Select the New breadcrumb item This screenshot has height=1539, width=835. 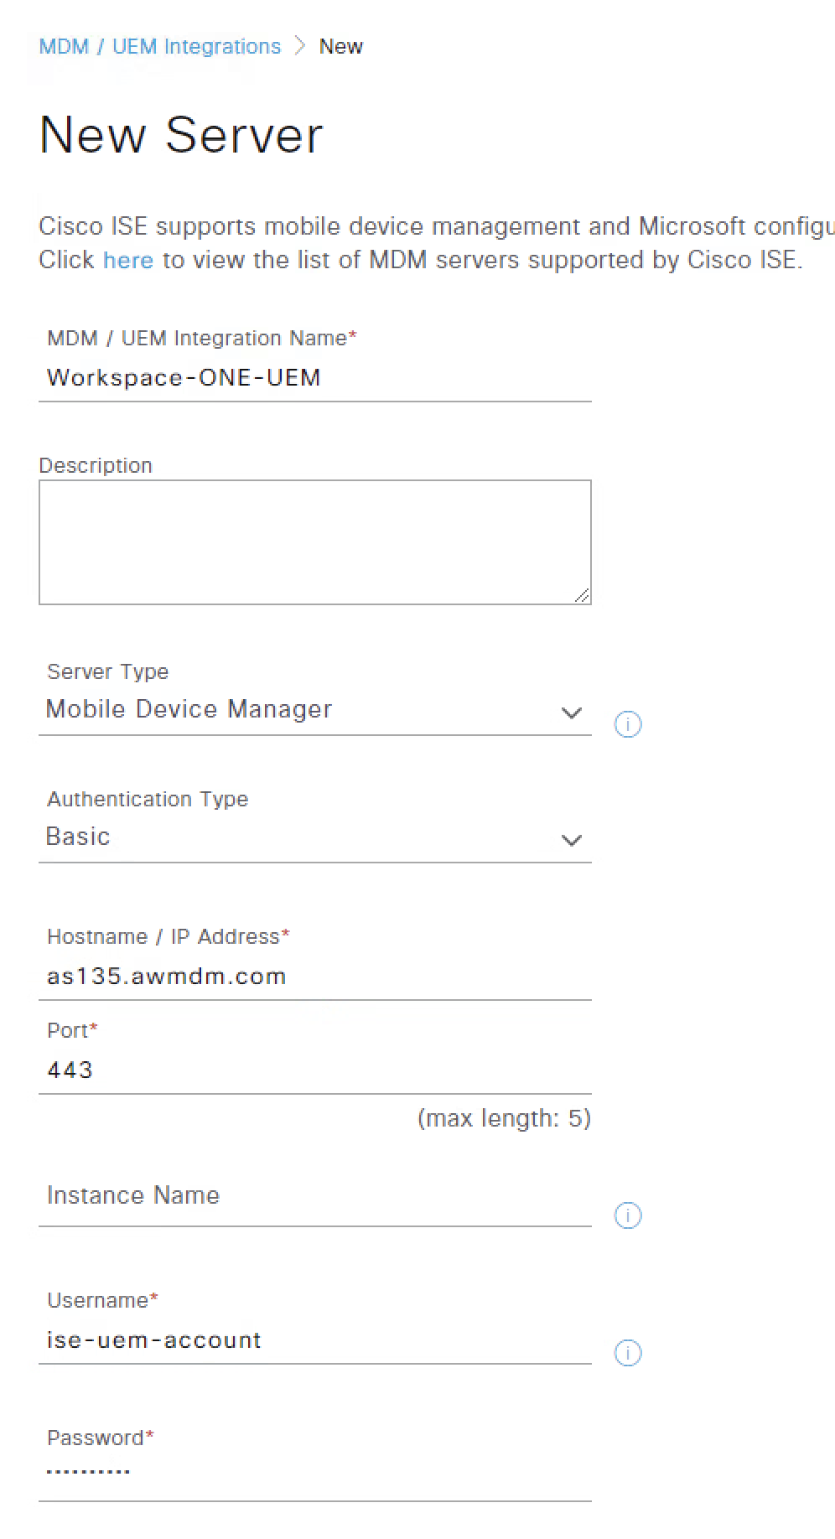click(x=340, y=46)
